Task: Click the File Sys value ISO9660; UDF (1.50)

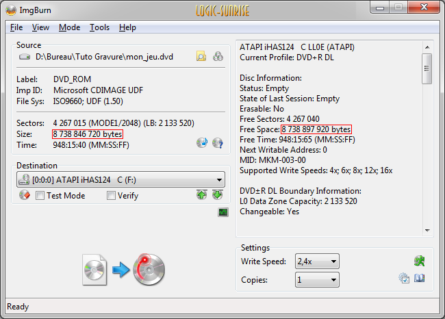Action: click(88, 101)
